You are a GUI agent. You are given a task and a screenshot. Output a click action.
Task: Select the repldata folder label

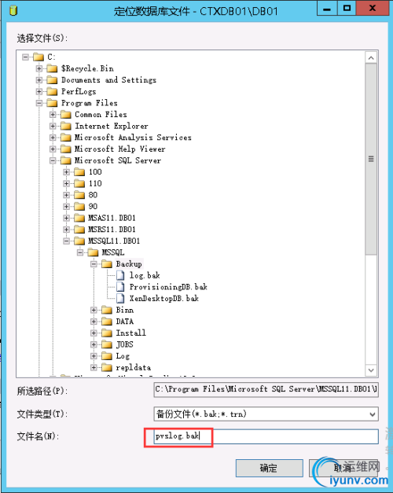[x=134, y=367]
